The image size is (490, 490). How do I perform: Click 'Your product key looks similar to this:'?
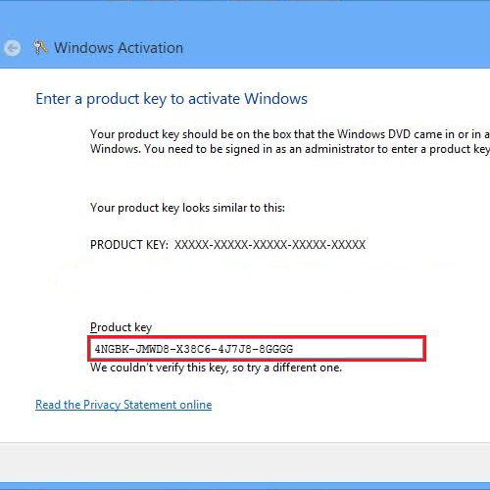point(187,208)
